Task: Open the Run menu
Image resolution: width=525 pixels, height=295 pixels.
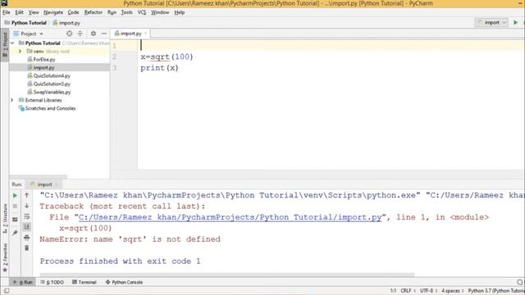Action: pos(112,12)
